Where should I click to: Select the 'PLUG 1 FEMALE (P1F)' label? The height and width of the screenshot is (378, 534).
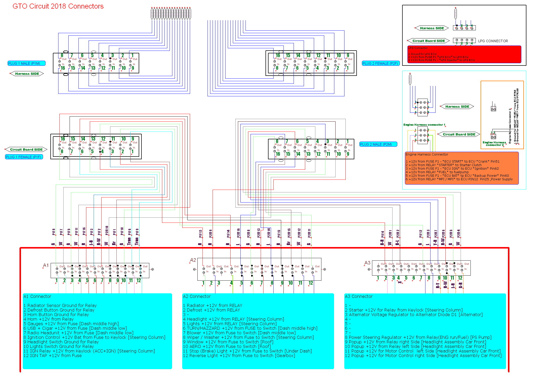[24, 157]
